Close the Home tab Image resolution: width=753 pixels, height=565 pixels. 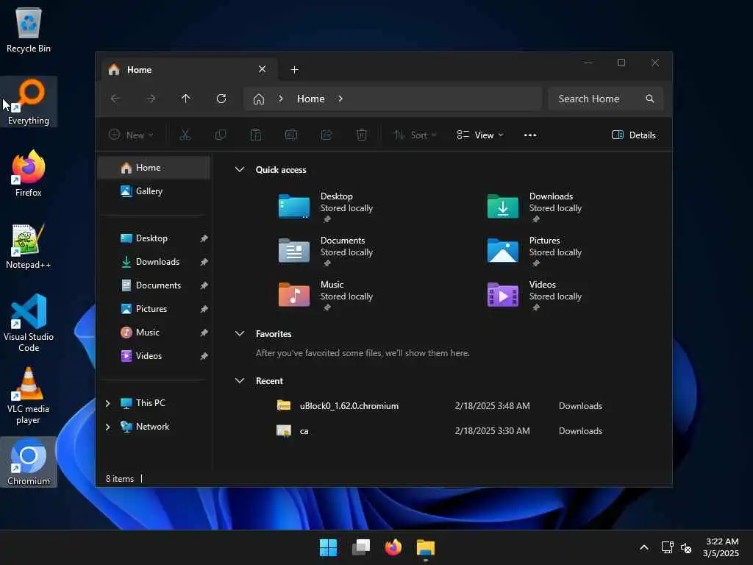(x=263, y=69)
